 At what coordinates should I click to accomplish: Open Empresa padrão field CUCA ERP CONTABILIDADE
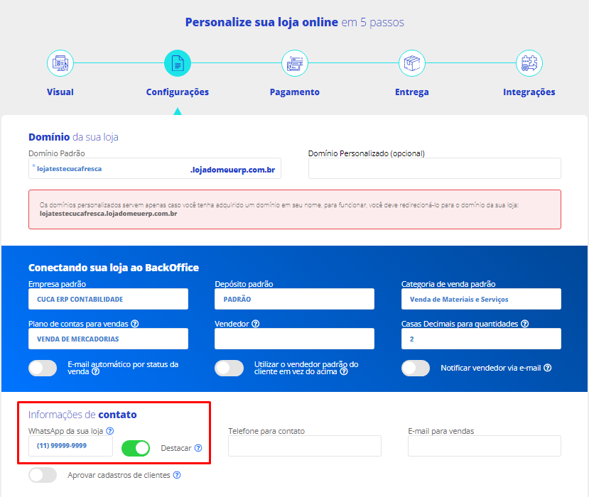click(108, 299)
